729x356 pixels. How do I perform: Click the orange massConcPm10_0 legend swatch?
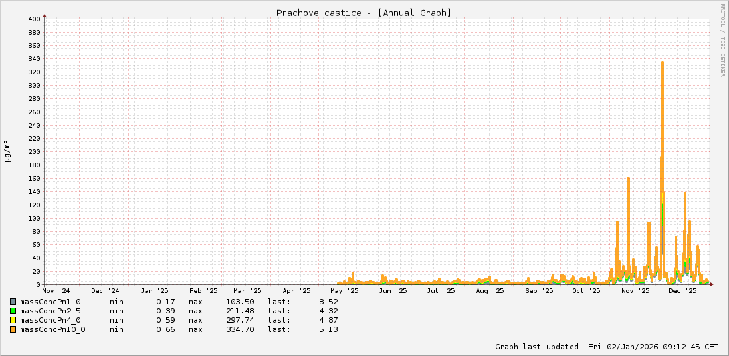[13, 329]
